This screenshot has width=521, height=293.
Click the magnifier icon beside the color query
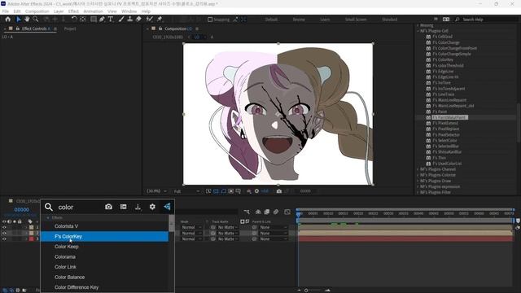tap(49, 207)
